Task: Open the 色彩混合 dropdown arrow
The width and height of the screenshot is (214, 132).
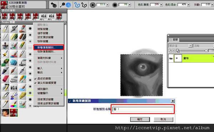Action: point(189,5)
